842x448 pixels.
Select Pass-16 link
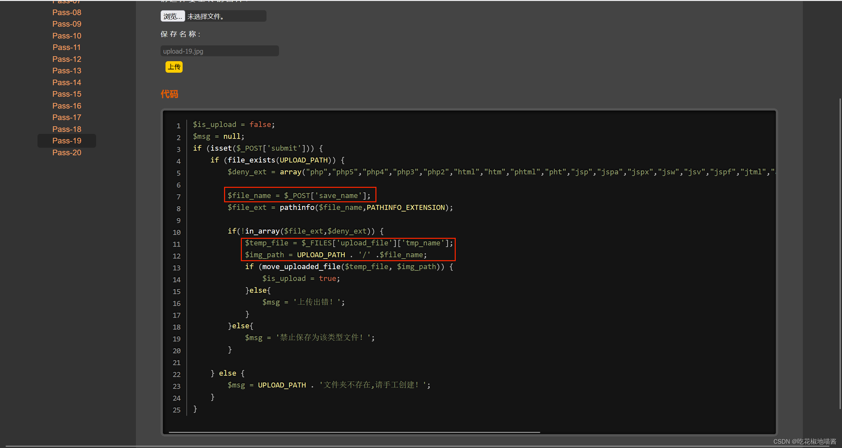tap(66, 106)
